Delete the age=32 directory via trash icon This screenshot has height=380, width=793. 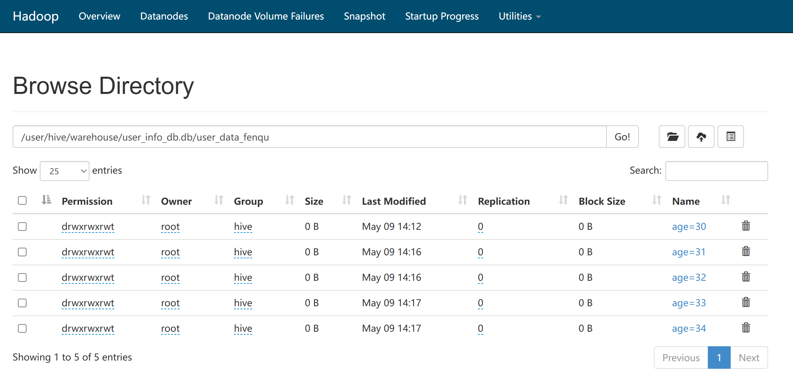click(746, 277)
